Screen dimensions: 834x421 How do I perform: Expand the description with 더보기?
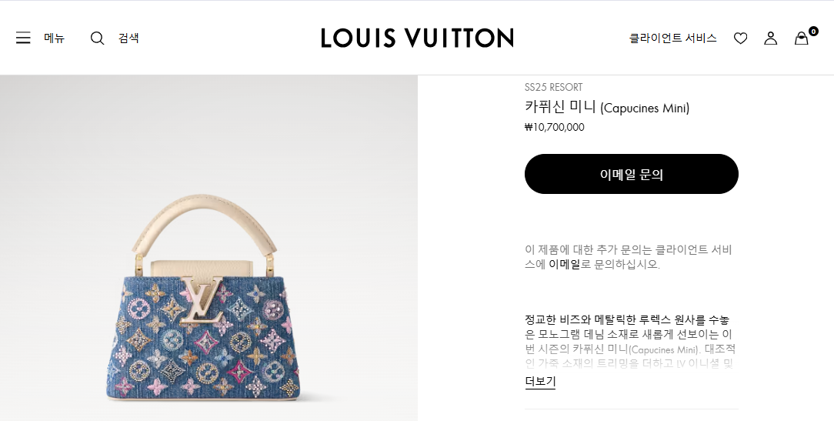point(540,382)
